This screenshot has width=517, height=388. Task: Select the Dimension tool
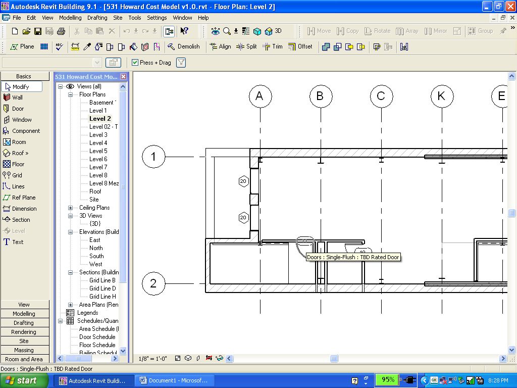point(20,209)
